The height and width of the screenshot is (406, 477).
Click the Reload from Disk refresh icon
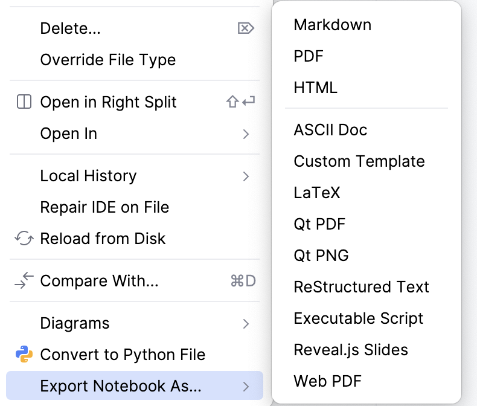point(24,239)
